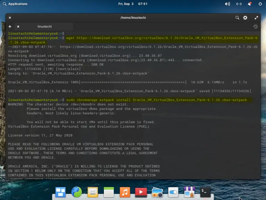Screen dimensions: 266x200
Task: Open the sound volume indicator
Action: (227, 4)
